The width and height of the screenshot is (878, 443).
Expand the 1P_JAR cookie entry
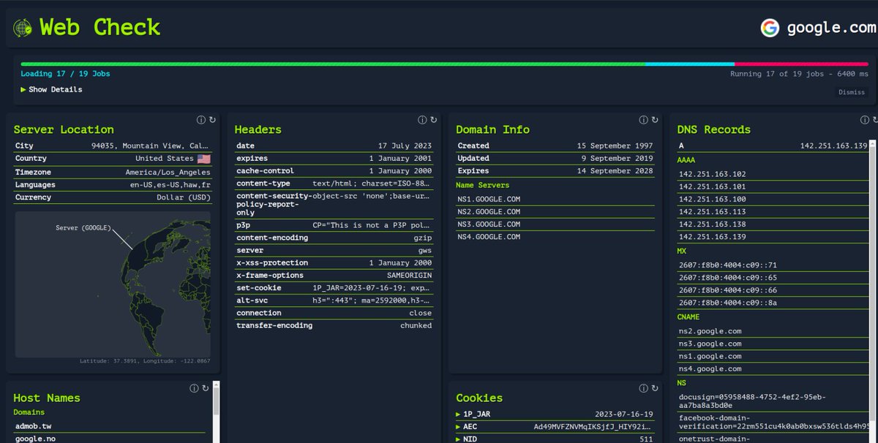pos(458,414)
